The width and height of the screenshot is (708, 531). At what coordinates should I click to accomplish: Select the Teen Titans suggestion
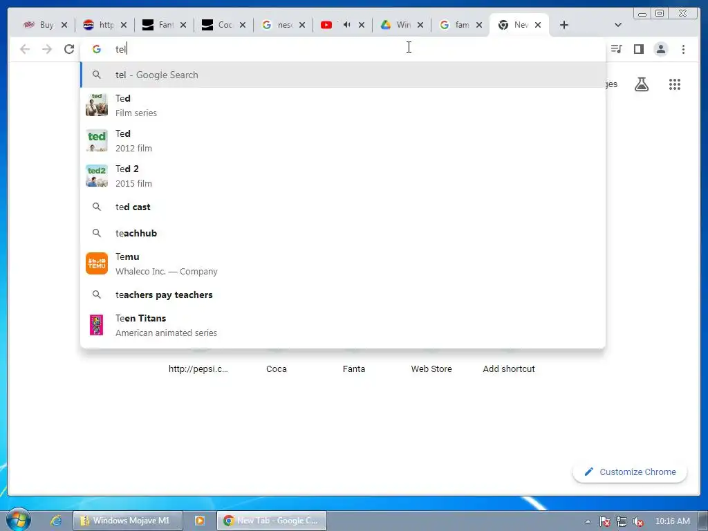click(343, 325)
